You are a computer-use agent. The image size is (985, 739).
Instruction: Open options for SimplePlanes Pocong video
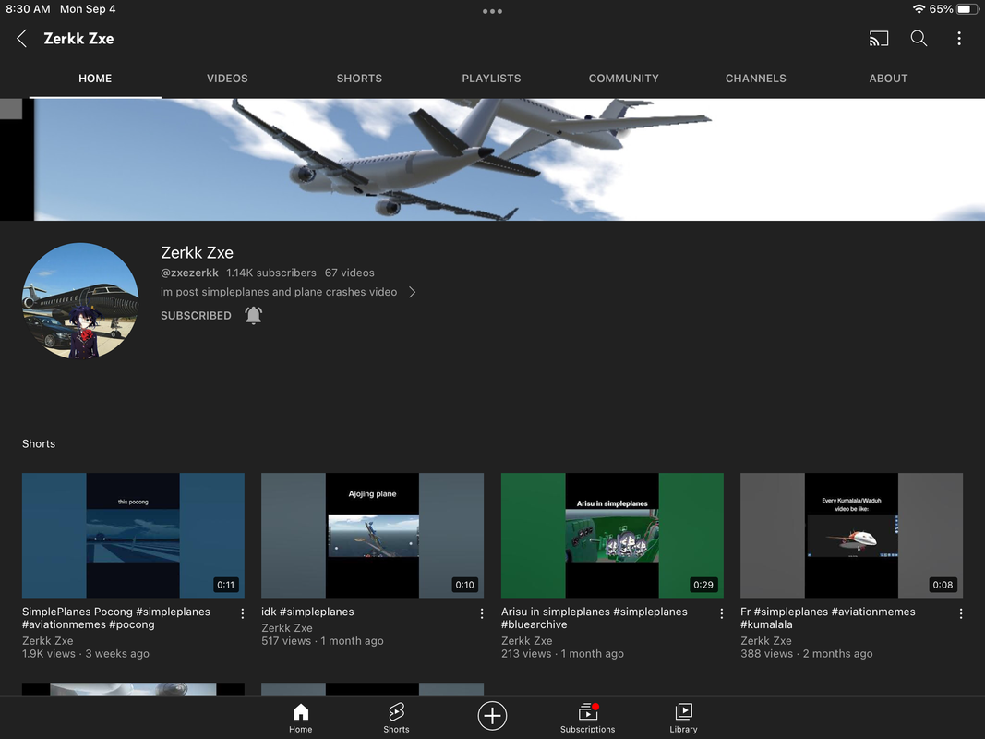(243, 613)
